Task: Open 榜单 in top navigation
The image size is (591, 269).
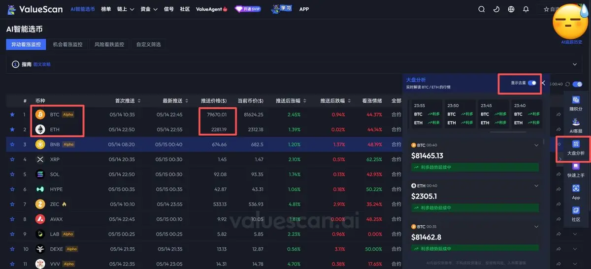Action: (106, 9)
